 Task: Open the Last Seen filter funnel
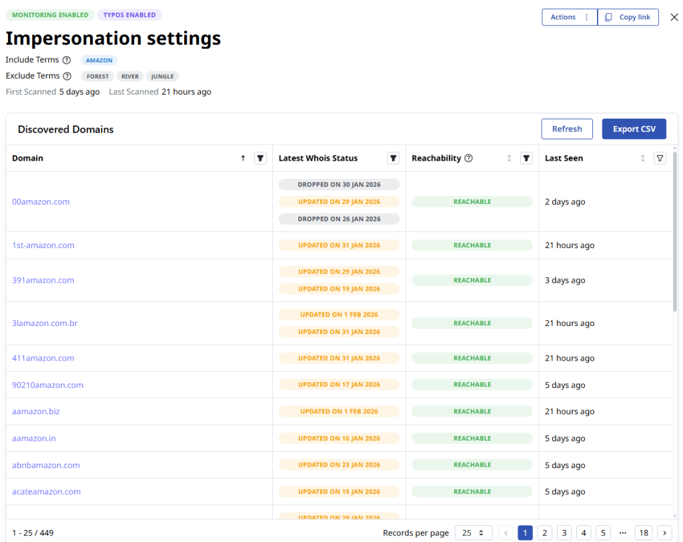coord(660,158)
